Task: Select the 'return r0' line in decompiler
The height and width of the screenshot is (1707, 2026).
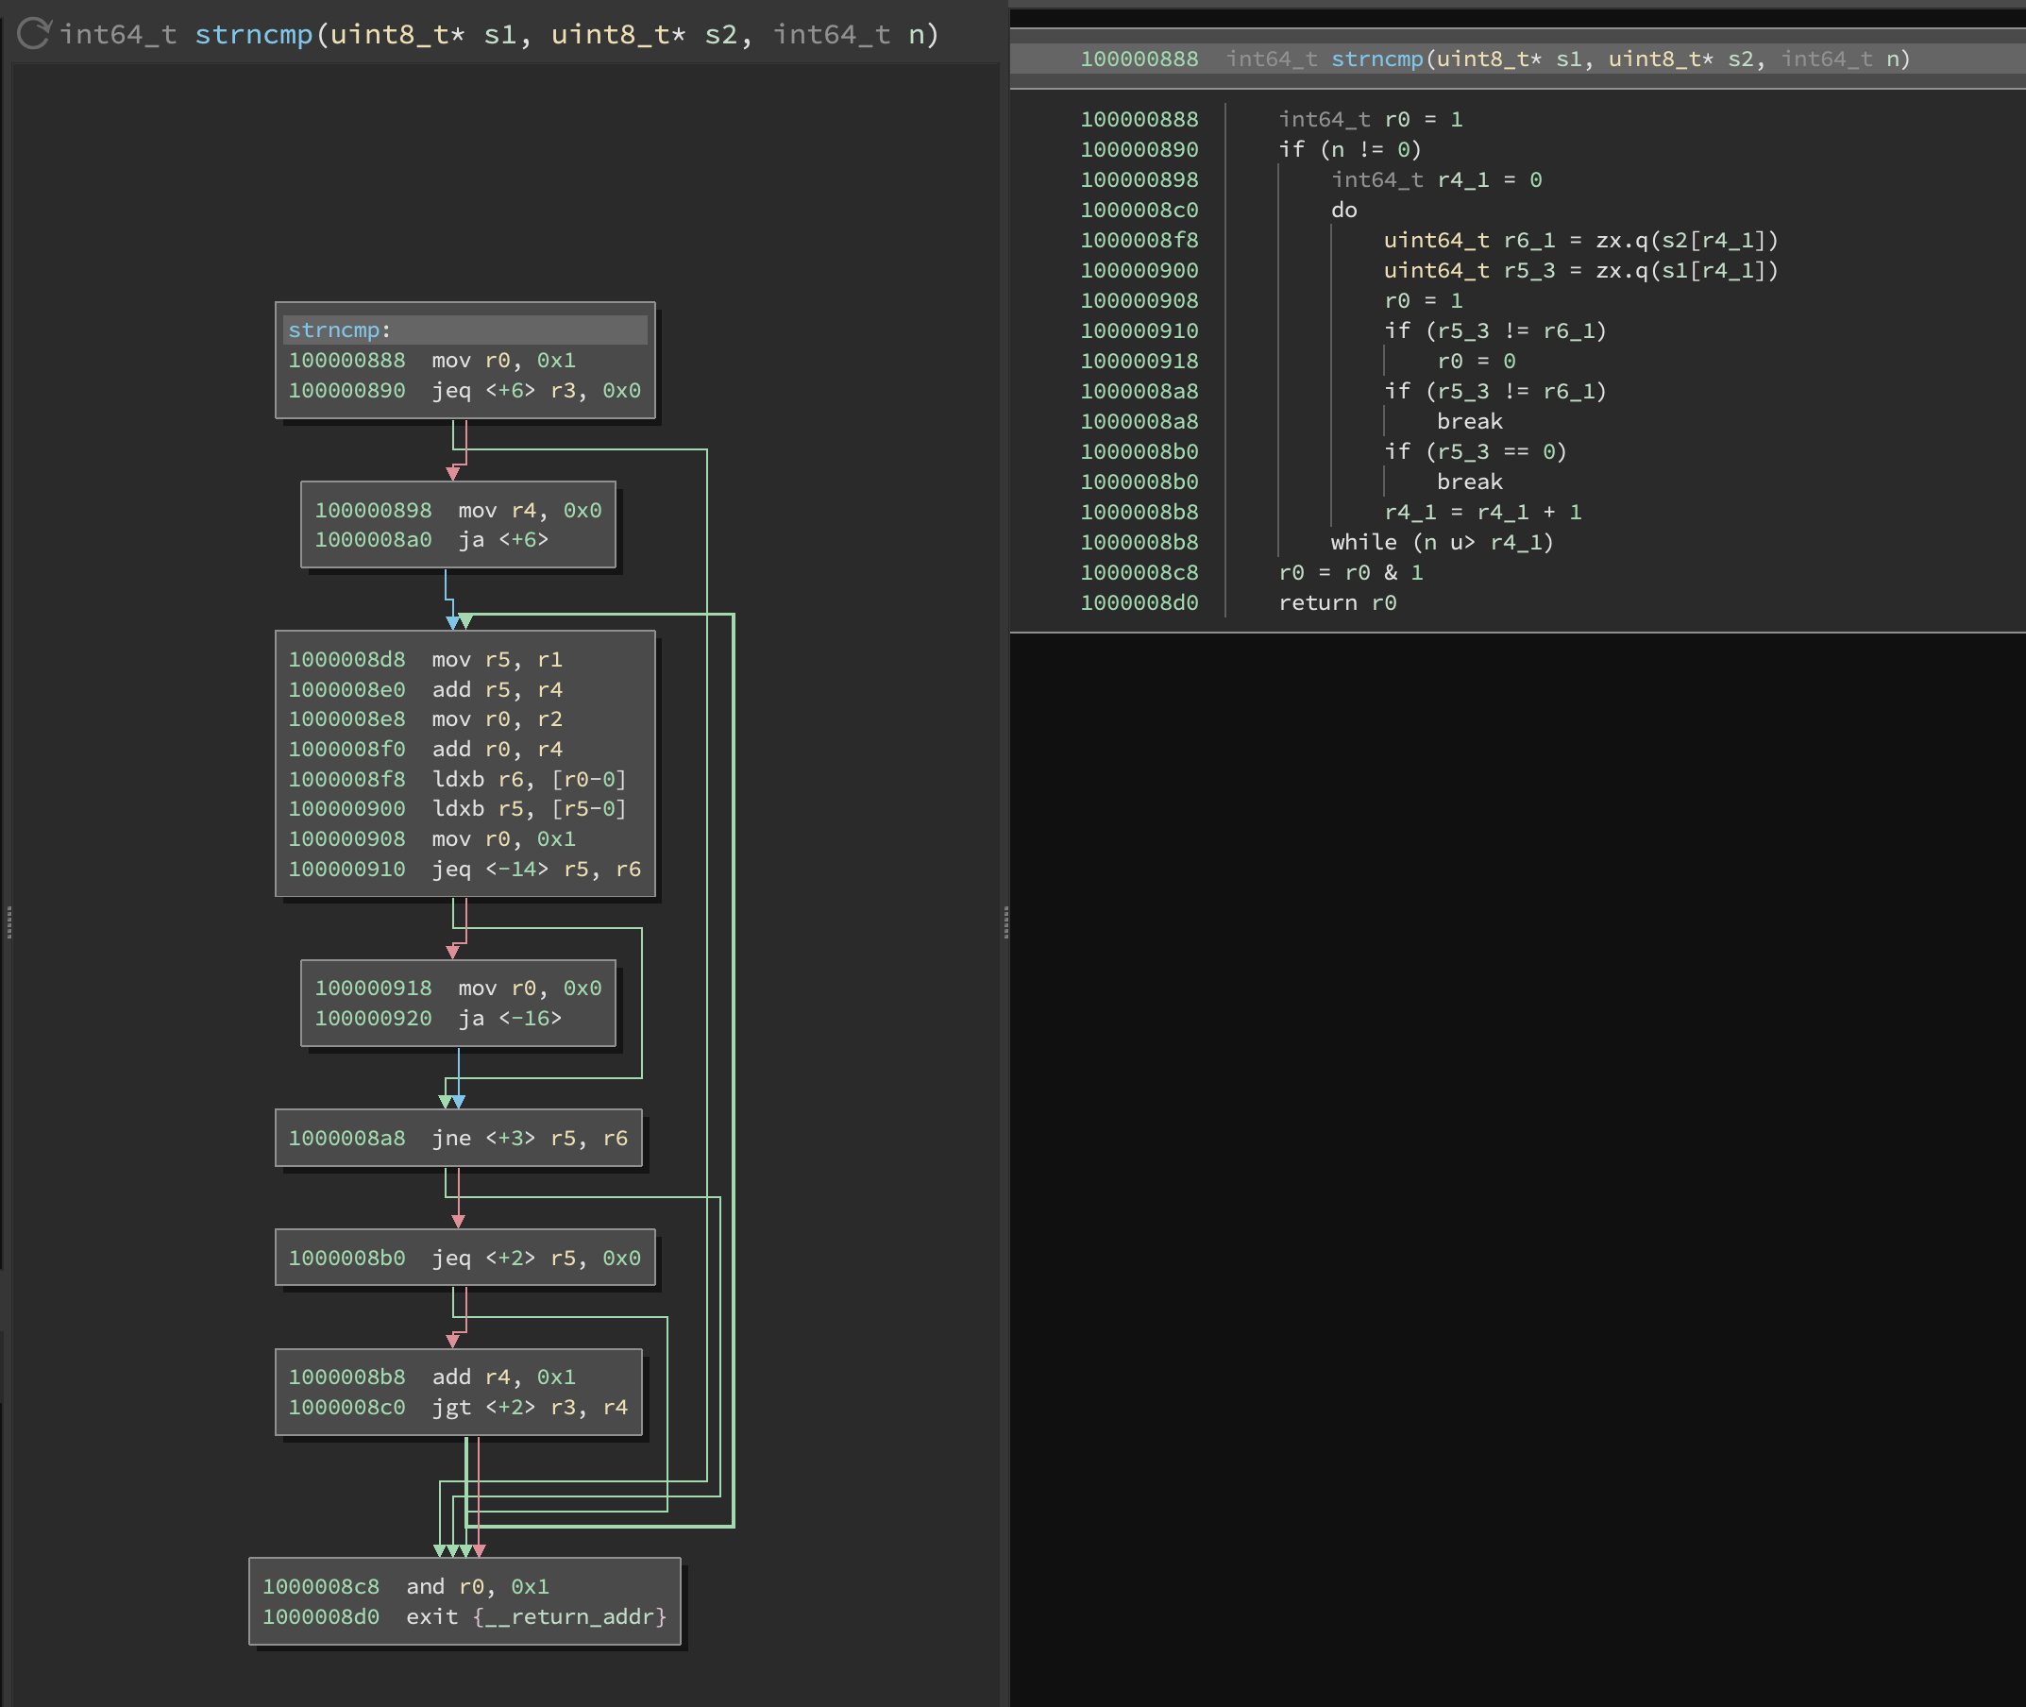Action: pos(1336,603)
